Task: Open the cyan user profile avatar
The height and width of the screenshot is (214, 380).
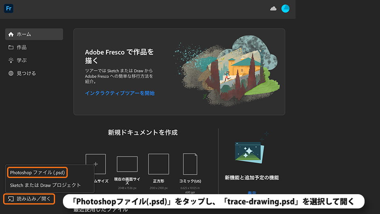Action: [285, 8]
